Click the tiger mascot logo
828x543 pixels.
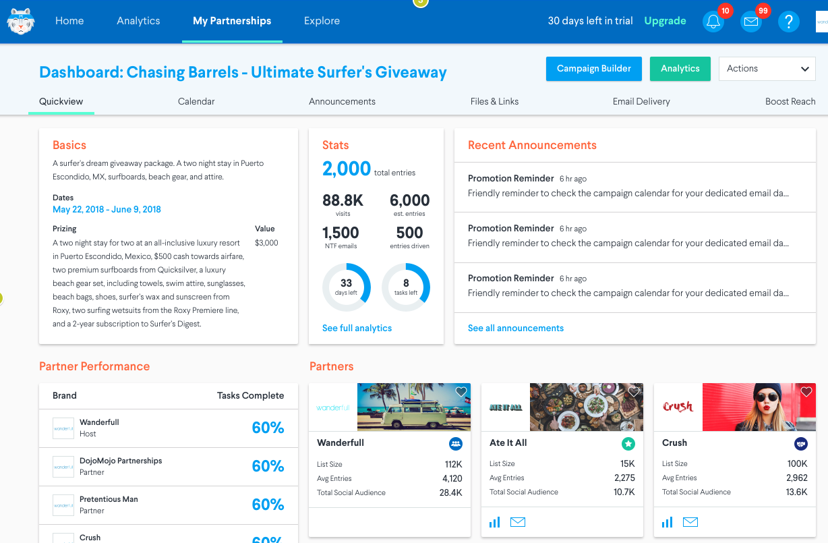point(20,21)
